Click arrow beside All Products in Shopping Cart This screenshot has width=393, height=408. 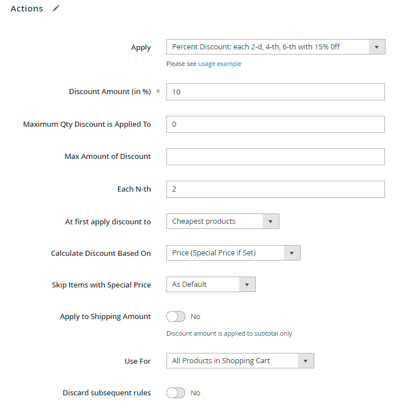point(306,361)
